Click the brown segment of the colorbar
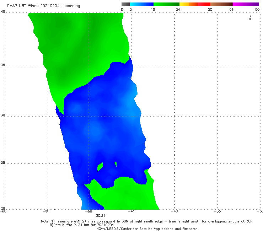The height and width of the screenshot is (231, 263). tap(221, 4)
